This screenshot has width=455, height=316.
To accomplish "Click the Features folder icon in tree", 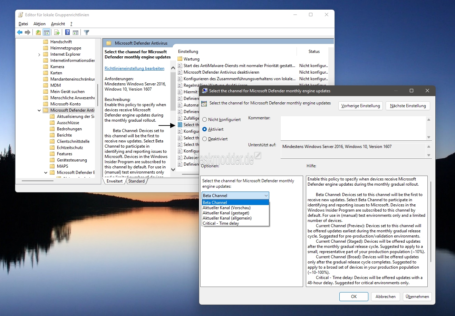I will (x=52, y=154).
